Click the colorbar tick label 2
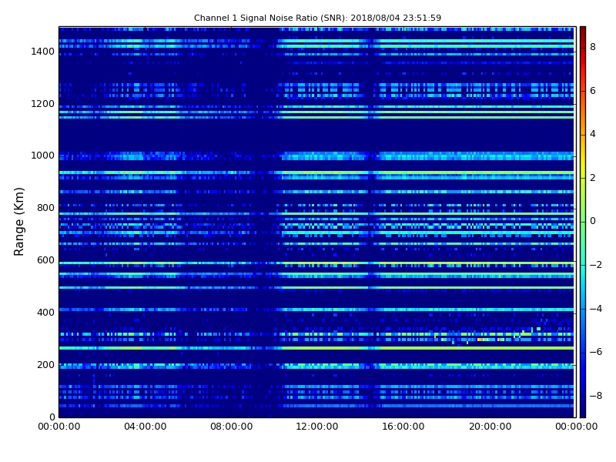This screenshot has height=462, width=616. pos(593,178)
